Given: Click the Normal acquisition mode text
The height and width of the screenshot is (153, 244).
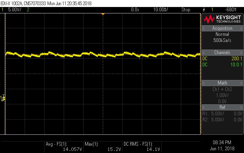Looking at the screenshot, I should click(222, 34).
